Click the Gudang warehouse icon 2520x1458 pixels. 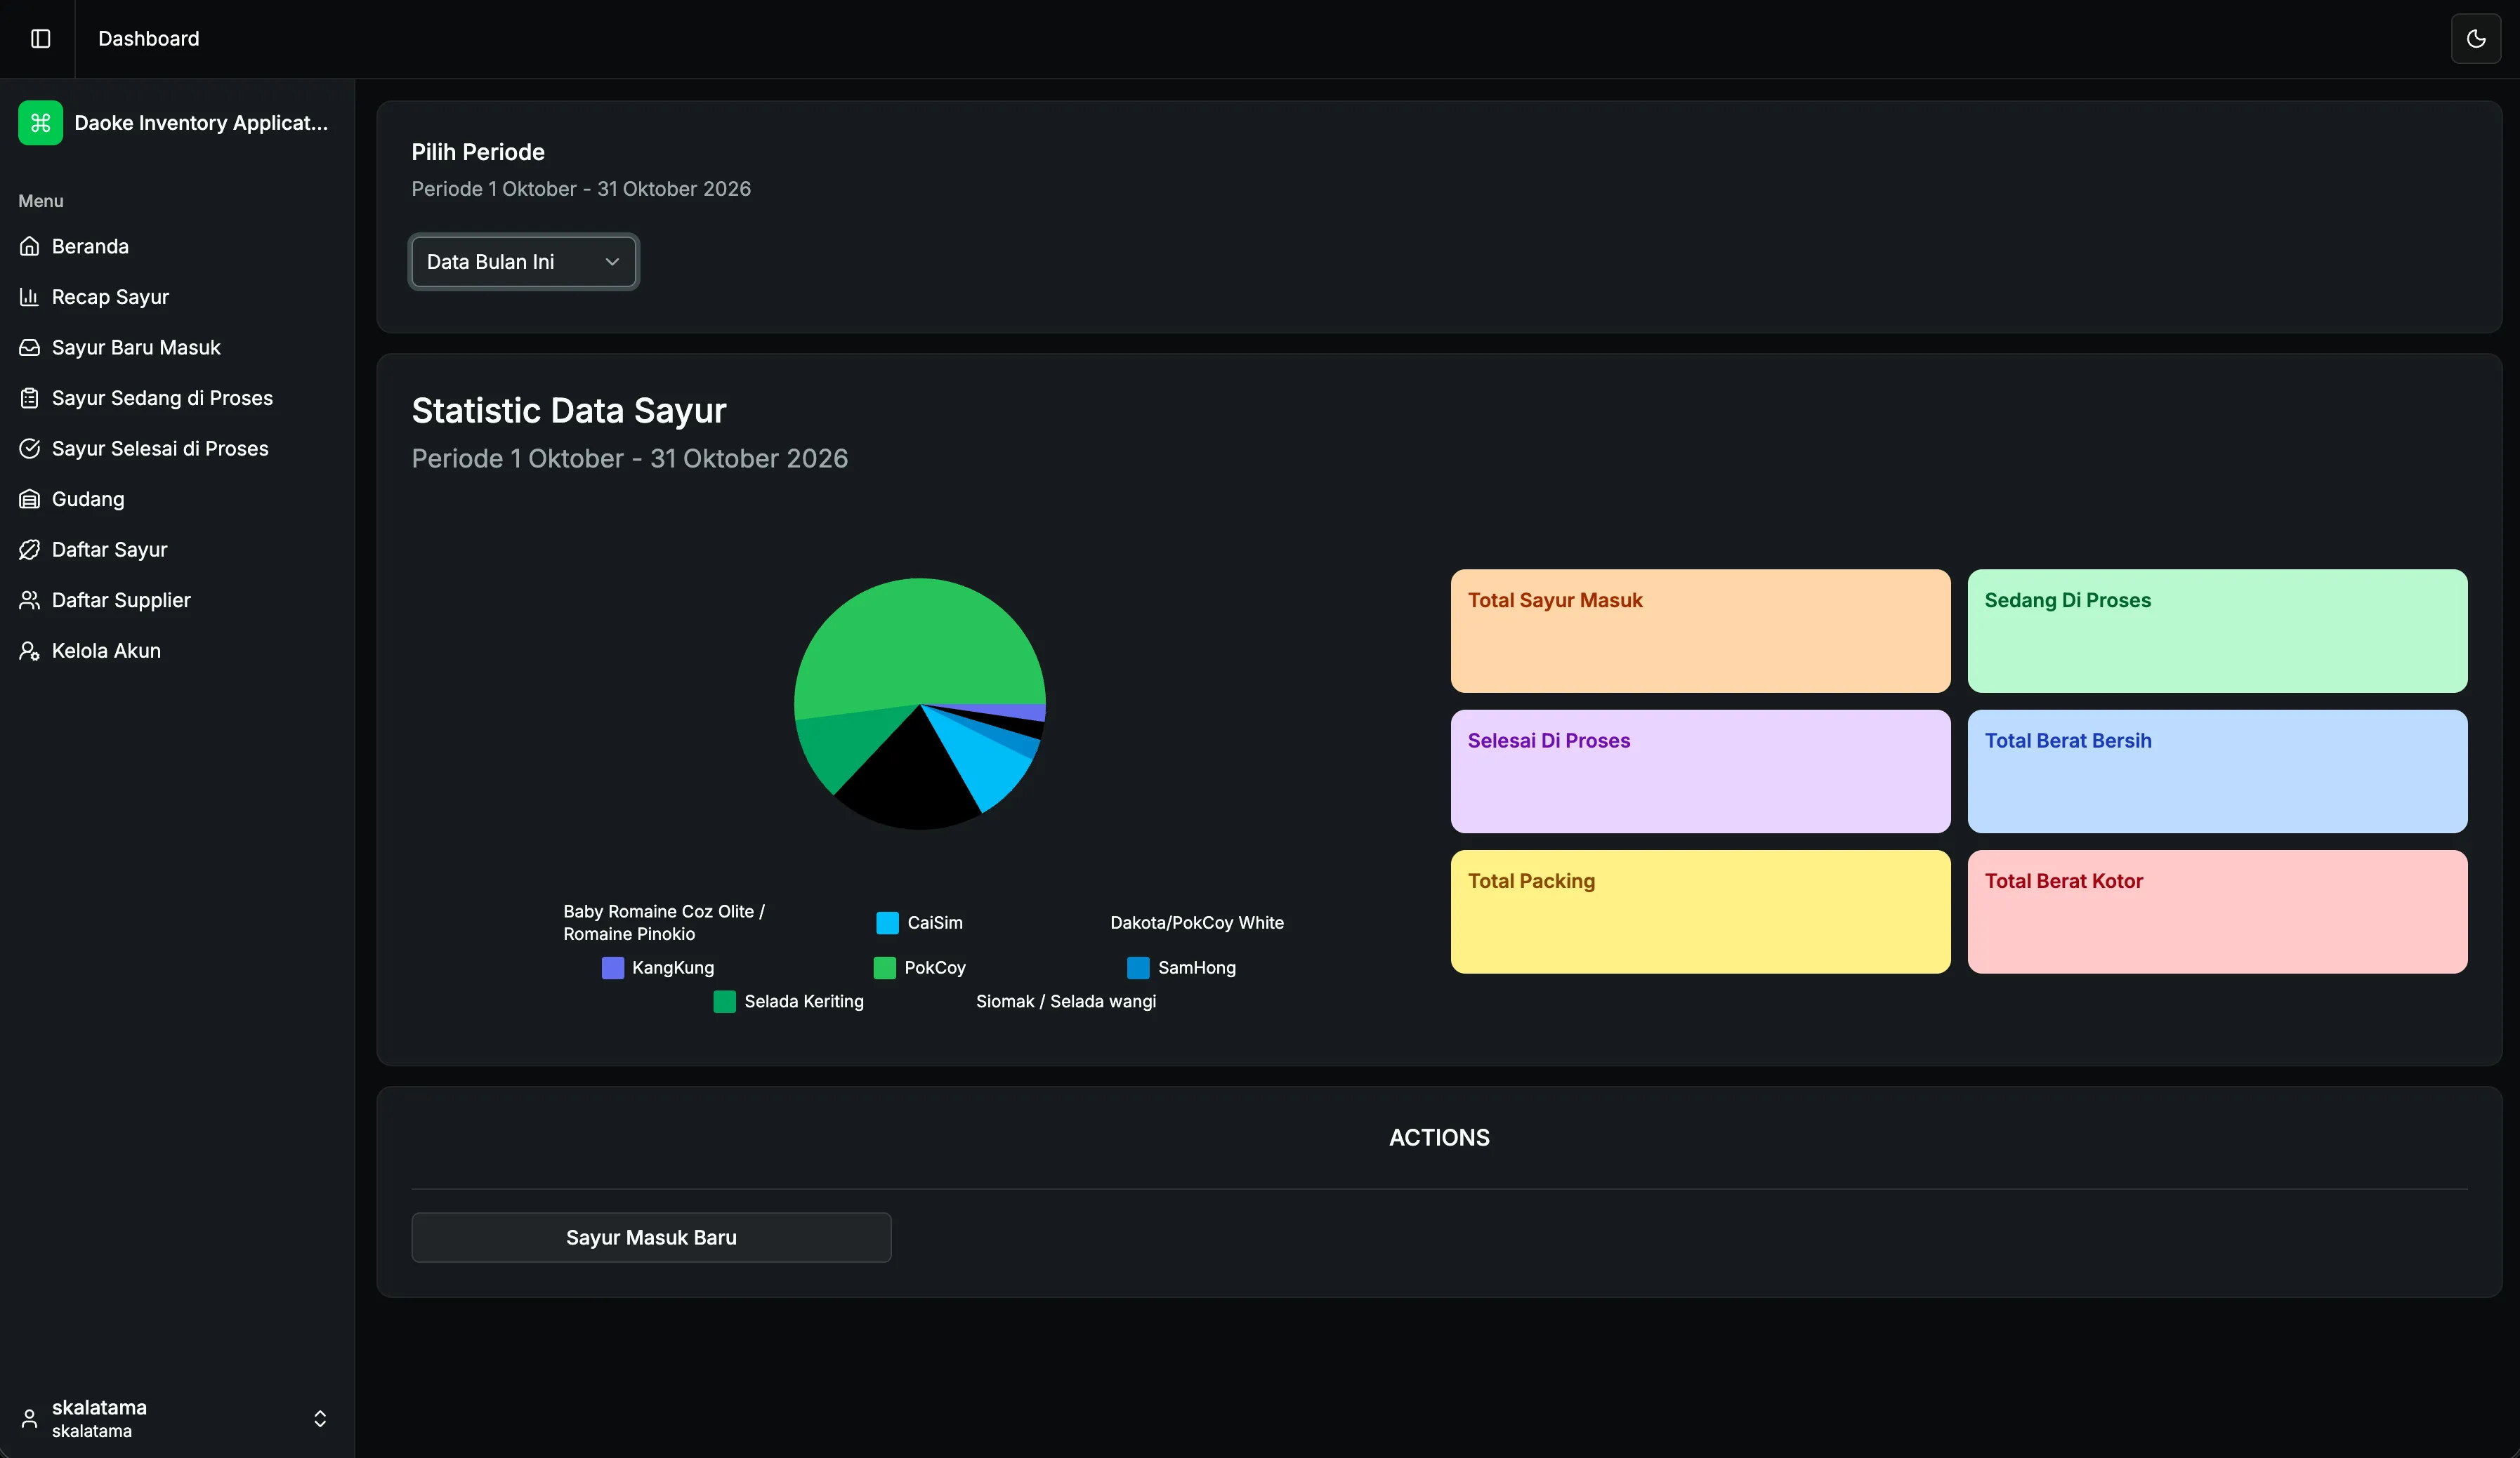pyautogui.click(x=30, y=498)
